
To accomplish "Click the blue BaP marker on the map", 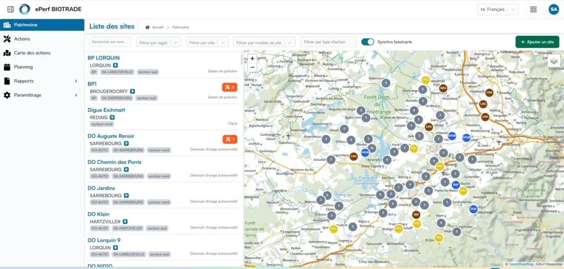I will point(455,184).
